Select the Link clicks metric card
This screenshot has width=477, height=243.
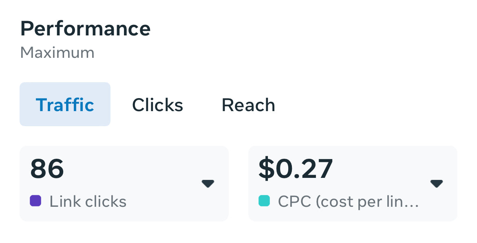pos(124,184)
